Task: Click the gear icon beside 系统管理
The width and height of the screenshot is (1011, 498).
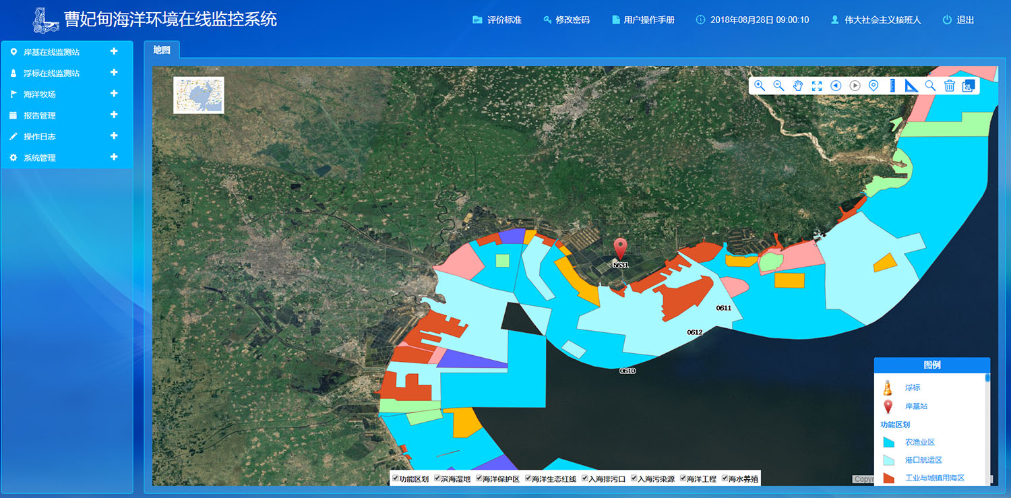Action: [13, 158]
